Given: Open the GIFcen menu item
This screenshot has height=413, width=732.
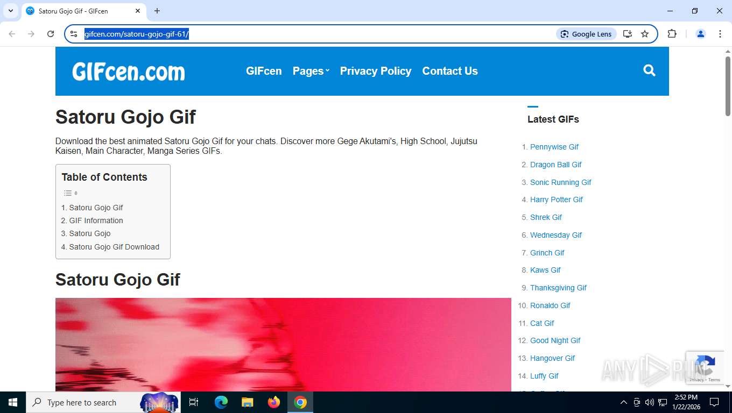Looking at the screenshot, I should (264, 71).
